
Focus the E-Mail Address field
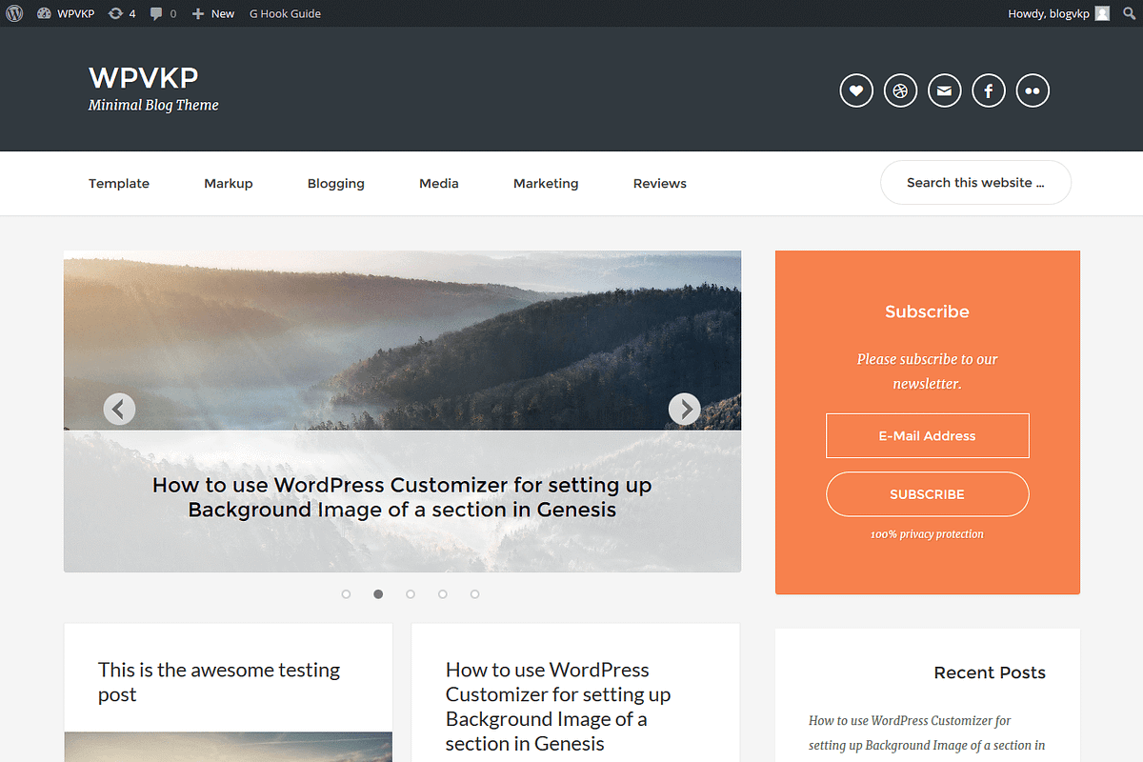[928, 436]
